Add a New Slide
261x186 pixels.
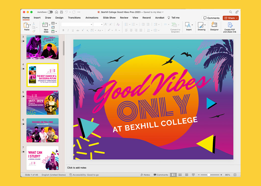45,28
